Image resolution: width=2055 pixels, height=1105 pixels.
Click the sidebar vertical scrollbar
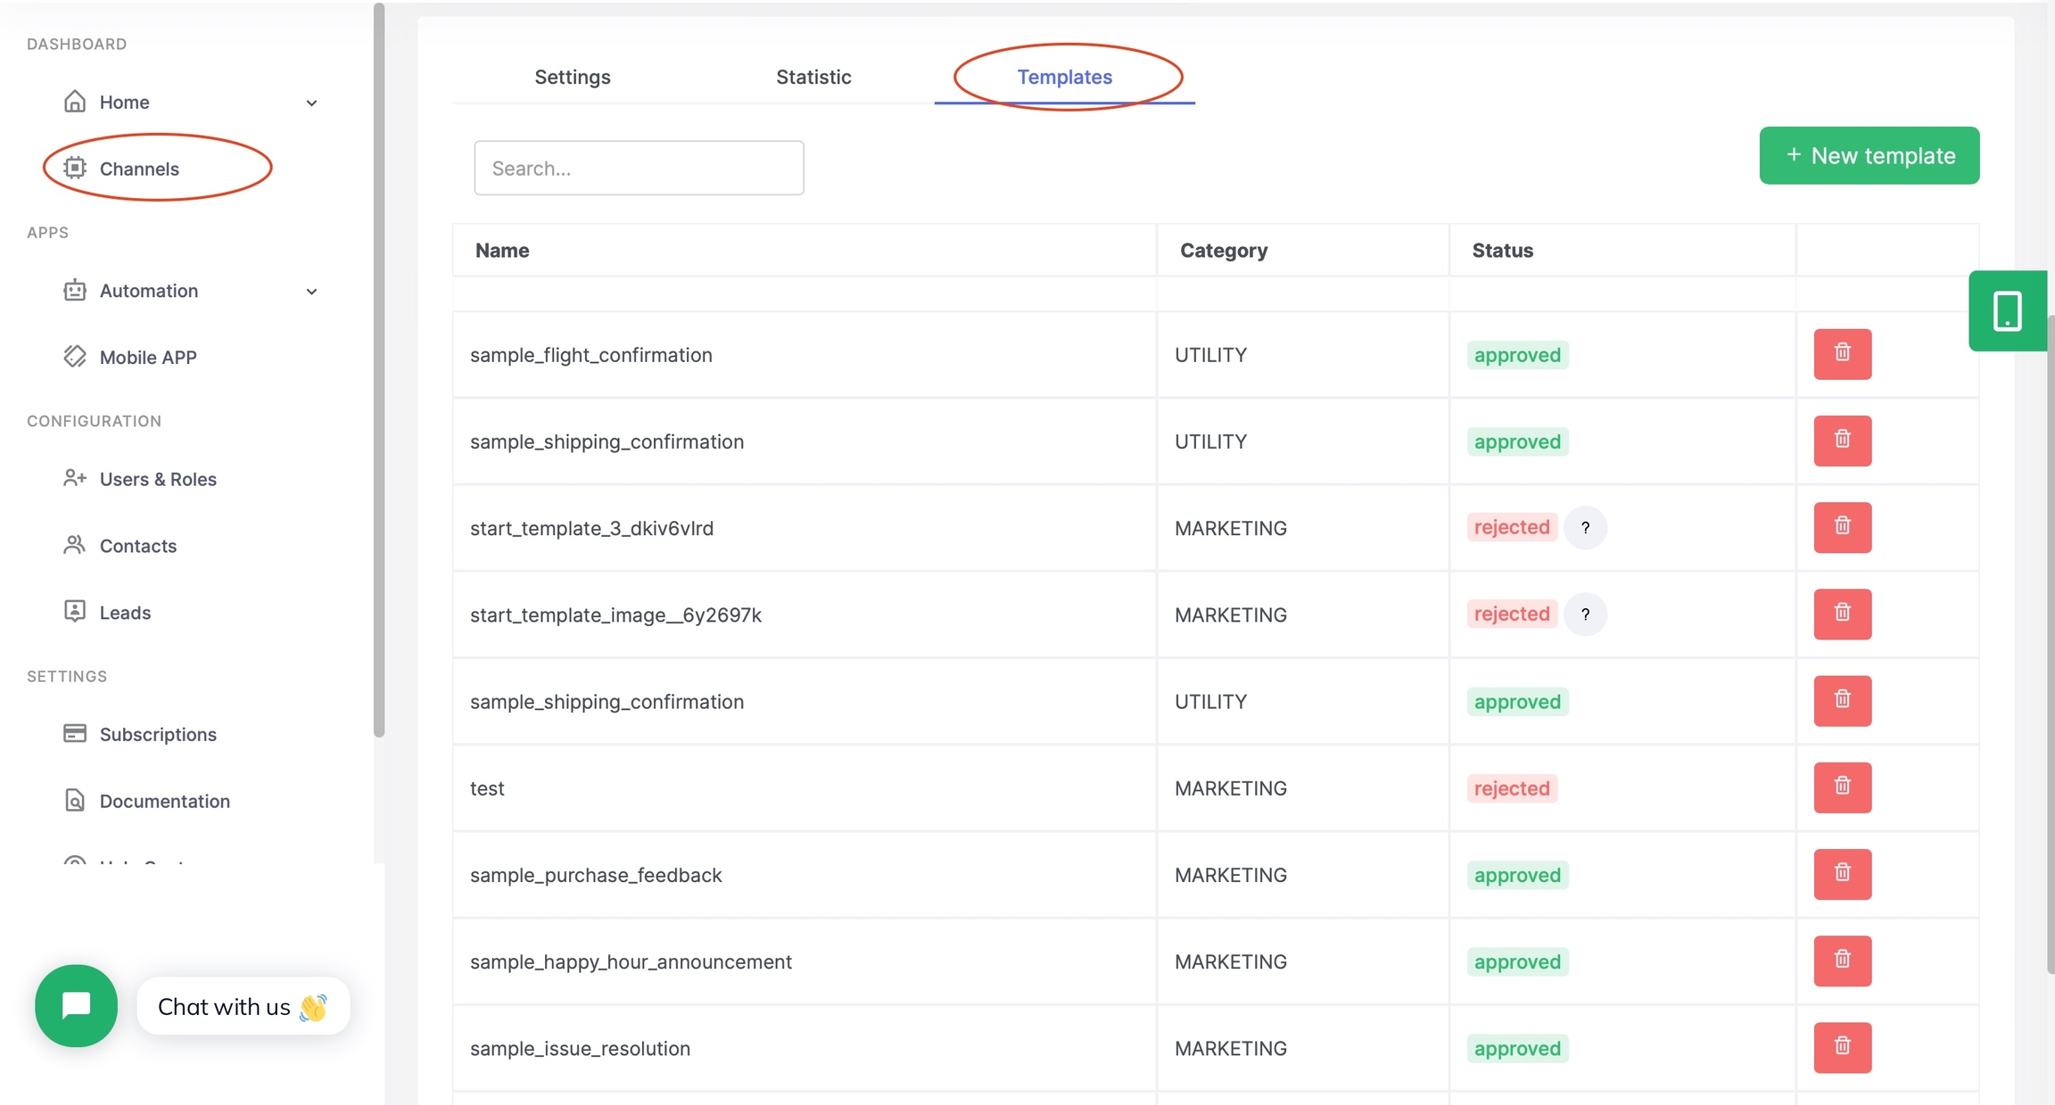pos(379,370)
